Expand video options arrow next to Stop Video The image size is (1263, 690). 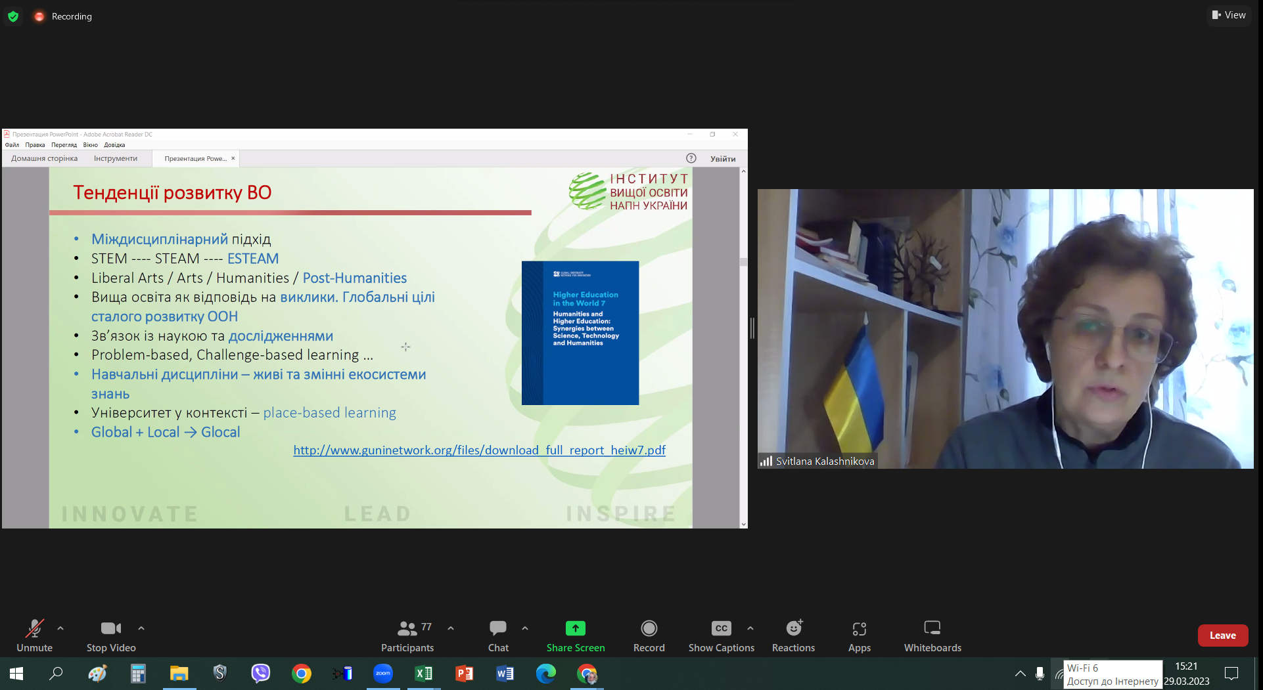pos(141,628)
